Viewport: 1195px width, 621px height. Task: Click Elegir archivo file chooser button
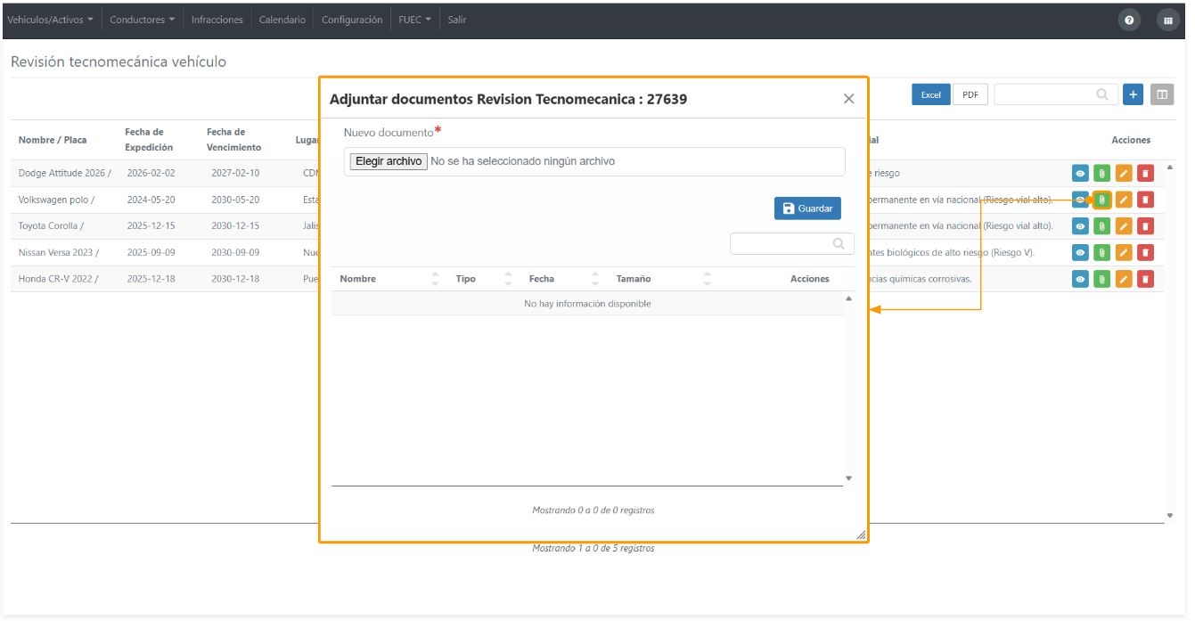[x=389, y=161]
